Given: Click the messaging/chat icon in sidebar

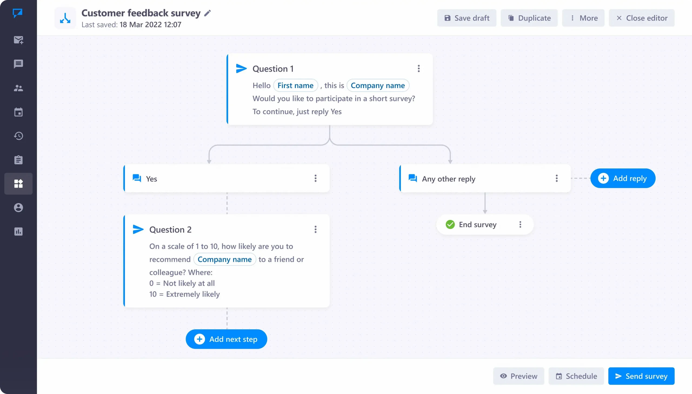Looking at the screenshot, I should click(18, 64).
